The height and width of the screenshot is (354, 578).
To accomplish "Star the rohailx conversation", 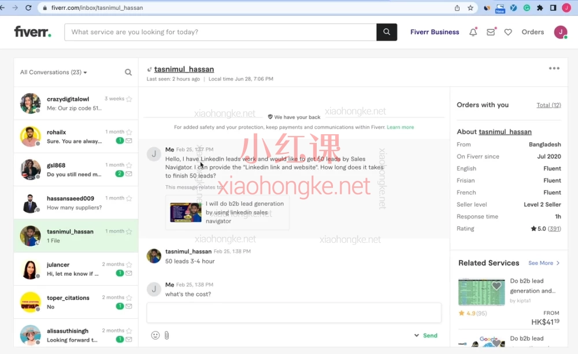I will point(129,132).
